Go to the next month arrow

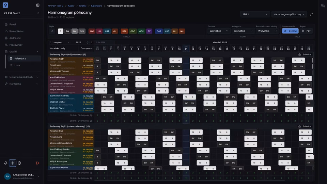click(92, 42)
